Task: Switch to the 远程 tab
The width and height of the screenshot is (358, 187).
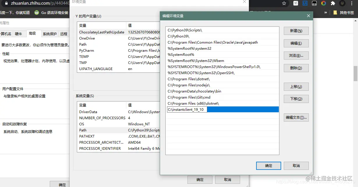Action: coord(64,34)
